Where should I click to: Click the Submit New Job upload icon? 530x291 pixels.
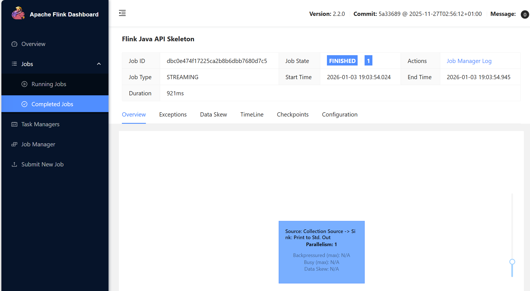click(x=14, y=164)
